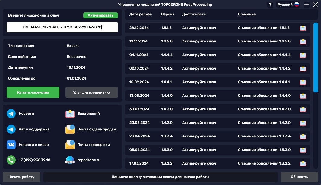This screenshot has width=321, height=185.
Task: Open release notes icon for version 1.4.4.2
Action: point(303,68)
